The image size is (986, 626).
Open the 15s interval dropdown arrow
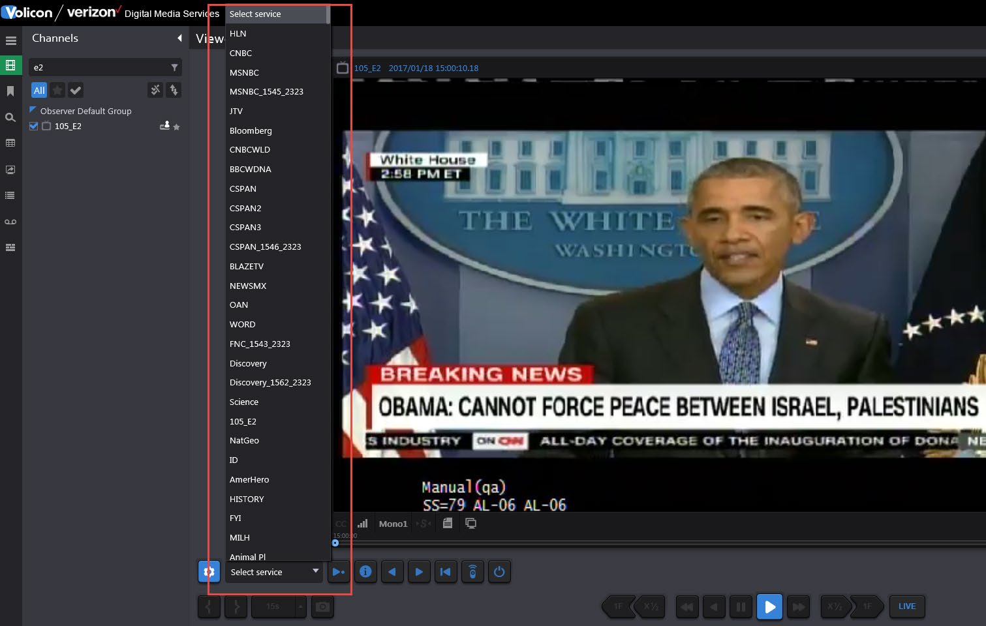tap(300, 606)
